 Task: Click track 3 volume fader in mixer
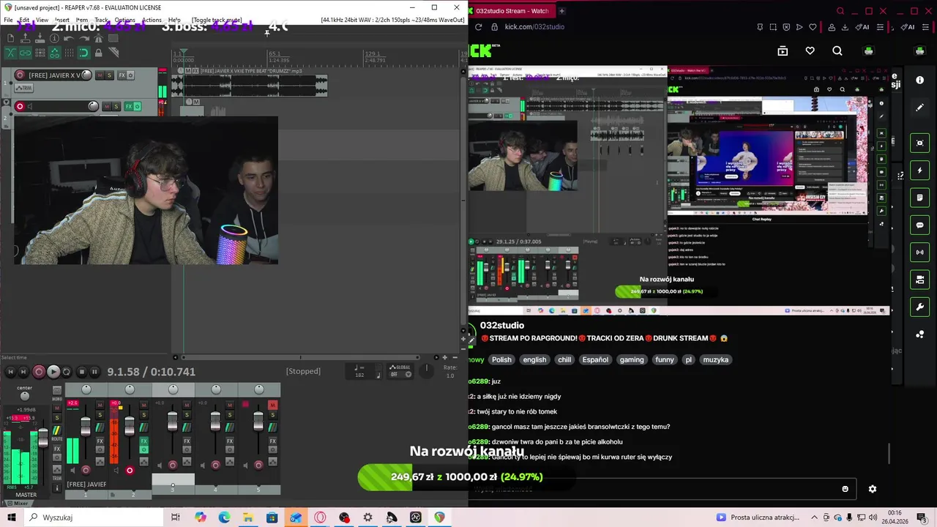[x=172, y=421]
